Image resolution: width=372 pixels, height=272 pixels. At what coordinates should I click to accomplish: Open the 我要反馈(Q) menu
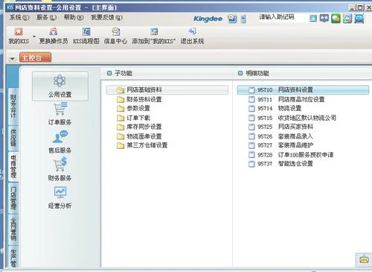pyautogui.click(x=106, y=17)
